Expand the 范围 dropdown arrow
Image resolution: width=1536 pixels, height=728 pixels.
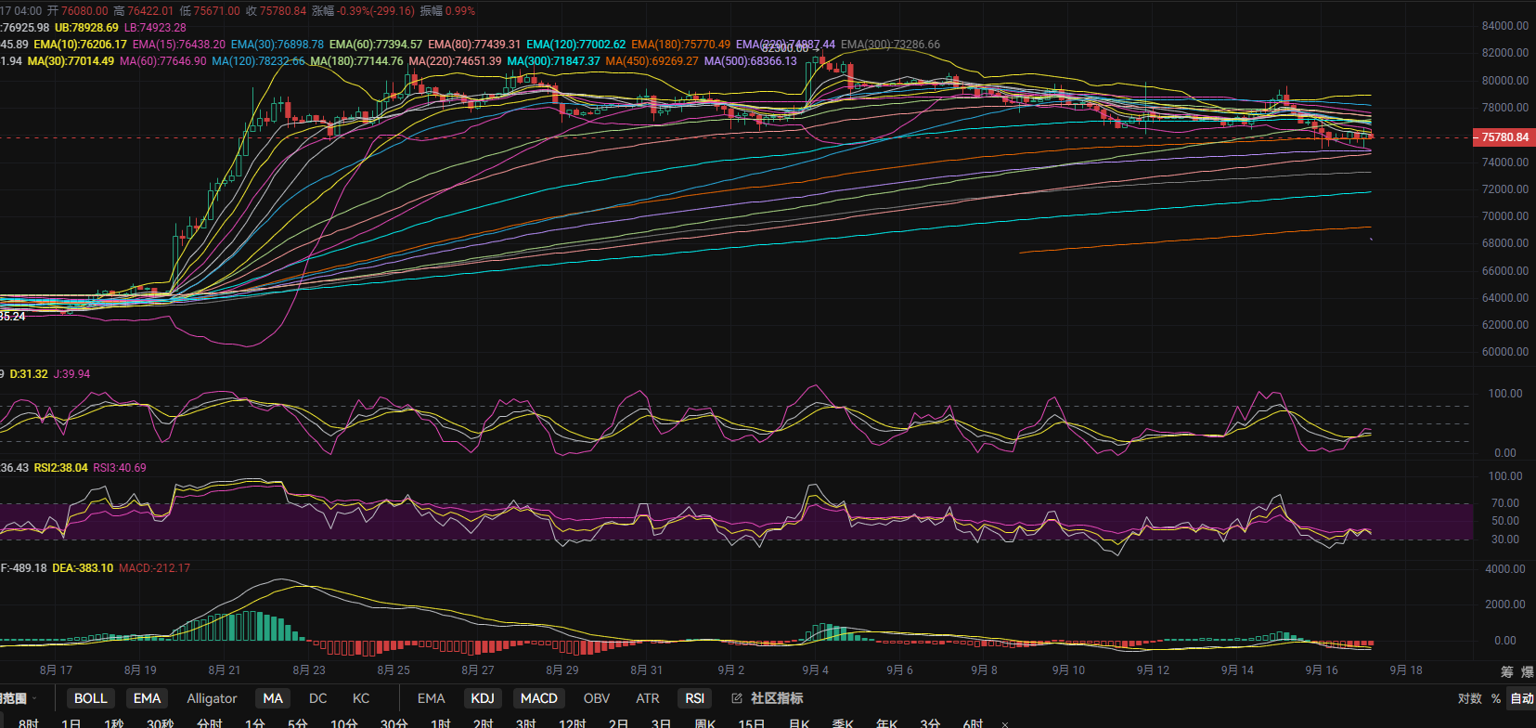[34, 698]
